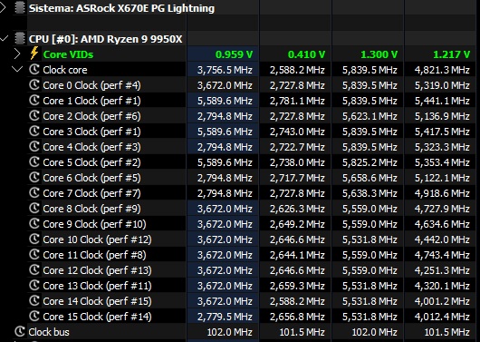
Task: Click the clock icon for Core 4 Clock
Action: (34, 147)
